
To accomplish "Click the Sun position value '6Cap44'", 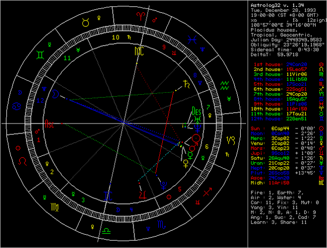I will pos(280,128).
